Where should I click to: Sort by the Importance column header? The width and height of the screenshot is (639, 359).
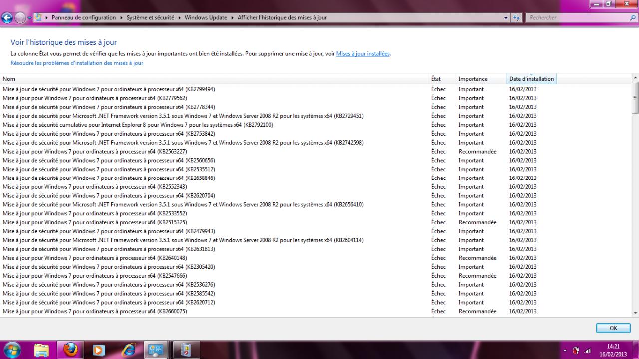481,79
